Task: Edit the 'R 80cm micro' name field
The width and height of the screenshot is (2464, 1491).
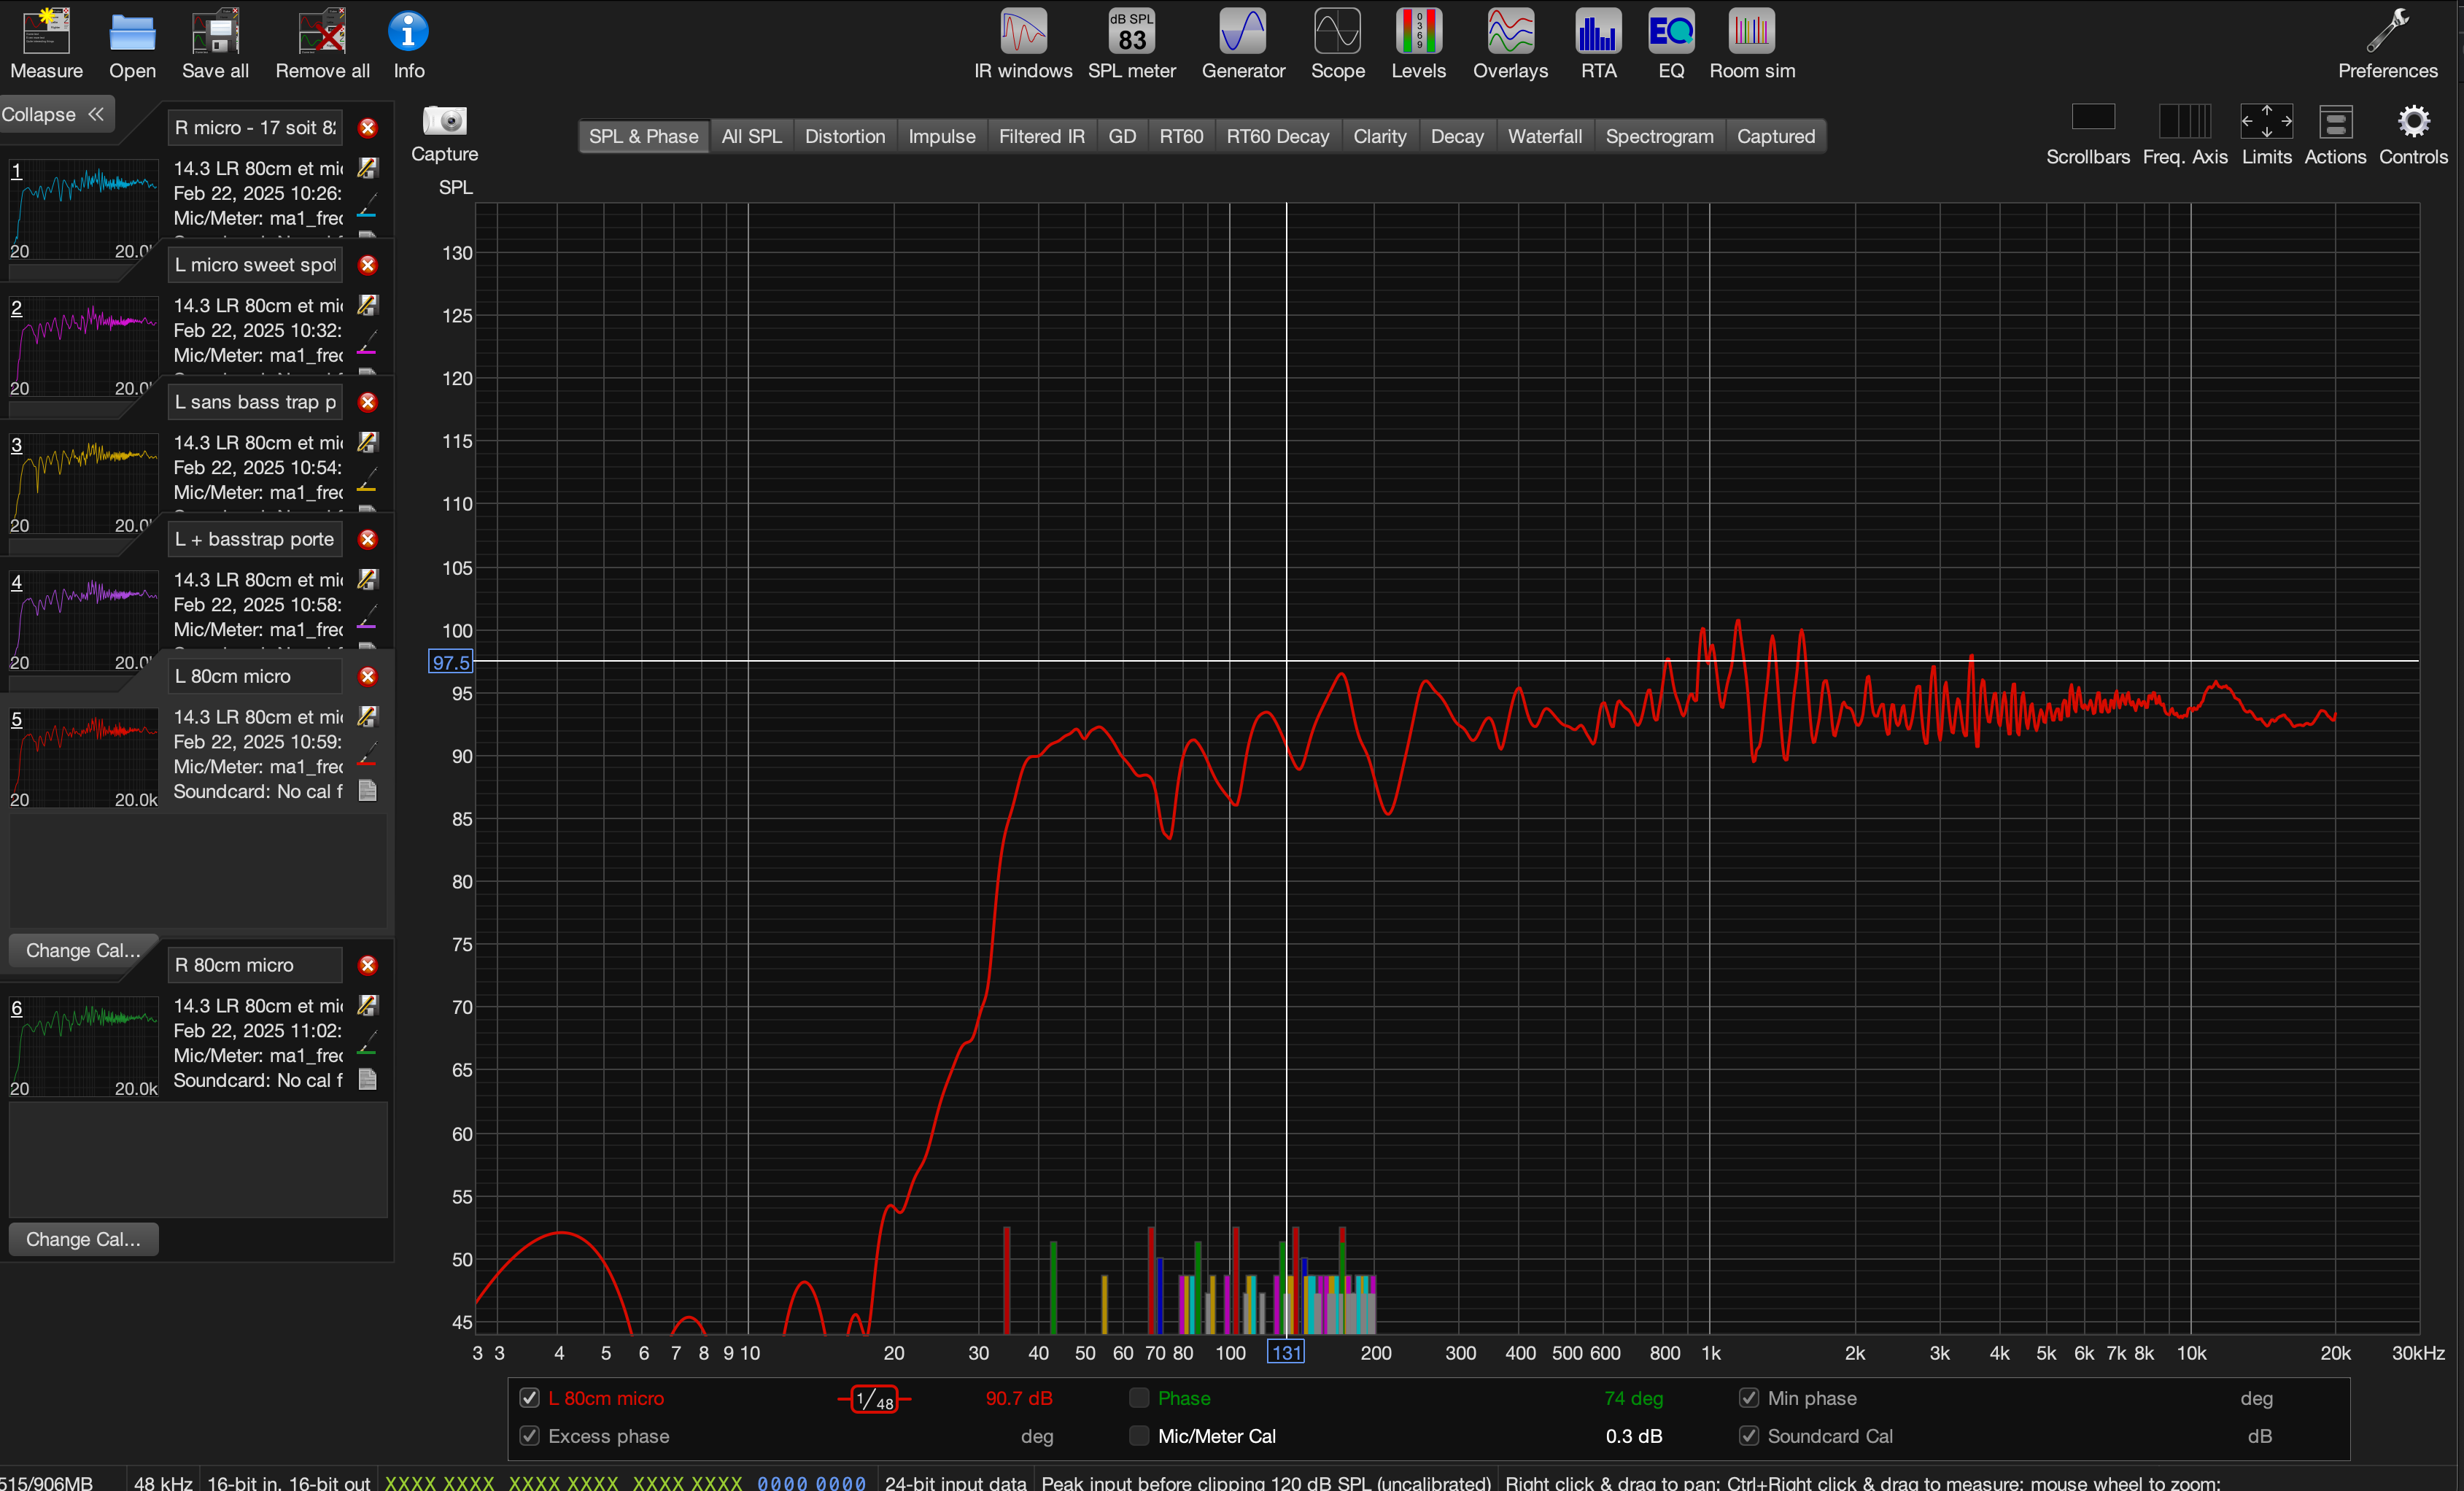Action: click(254, 966)
